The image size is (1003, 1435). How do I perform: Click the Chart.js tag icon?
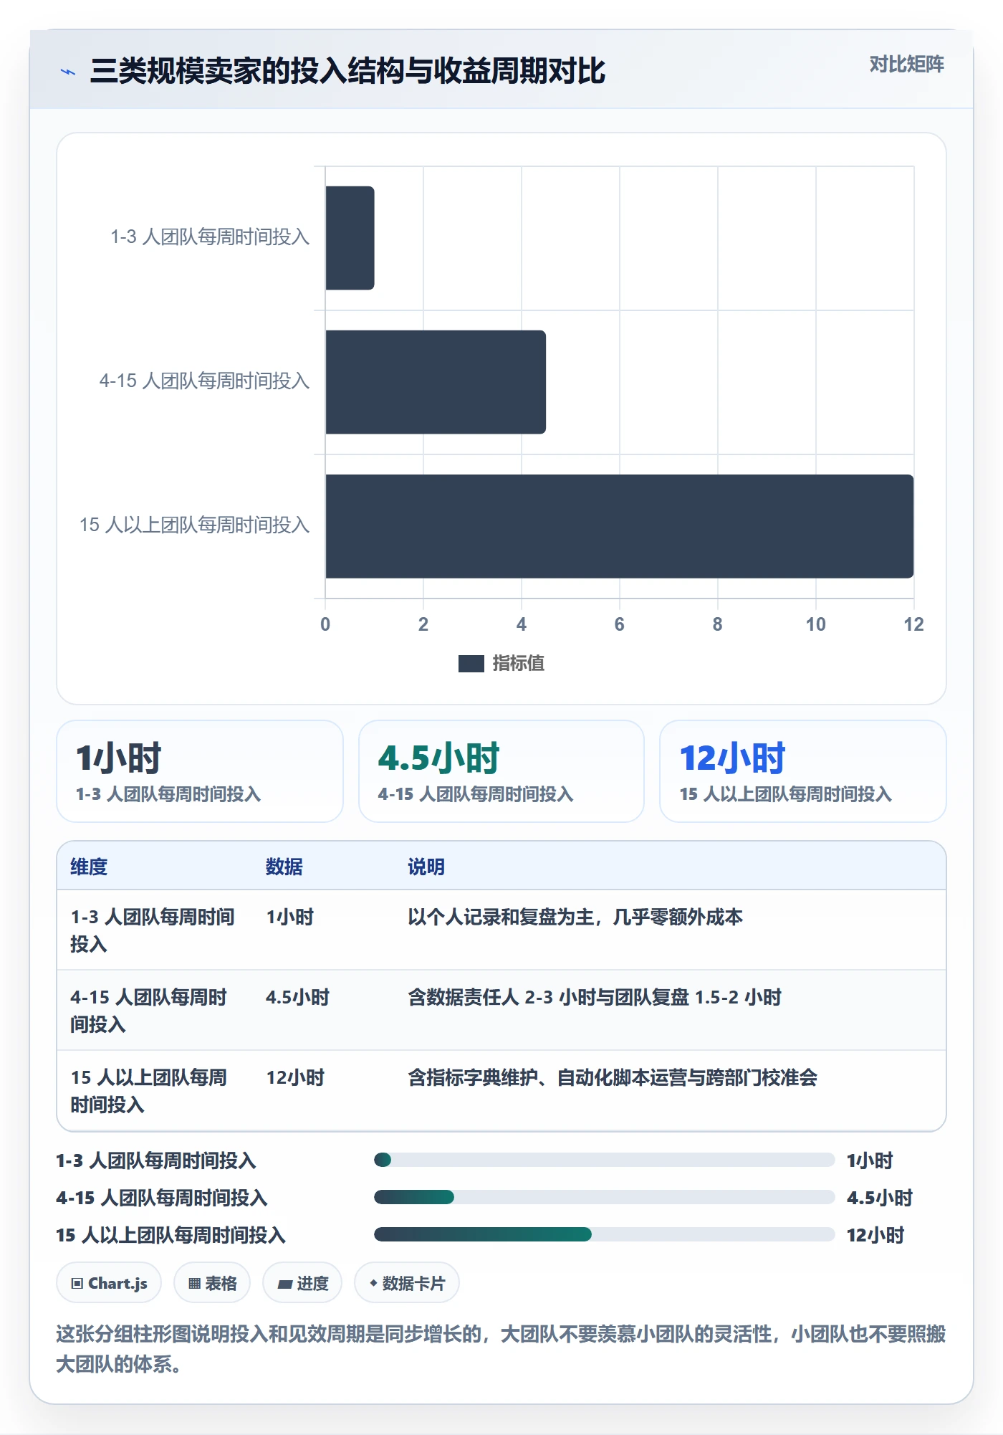(77, 1283)
